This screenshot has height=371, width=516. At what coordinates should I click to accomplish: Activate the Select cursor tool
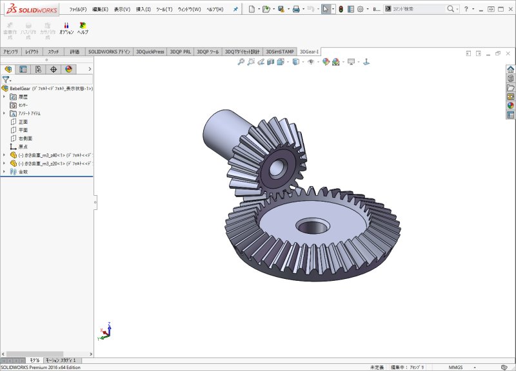[x=326, y=9]
